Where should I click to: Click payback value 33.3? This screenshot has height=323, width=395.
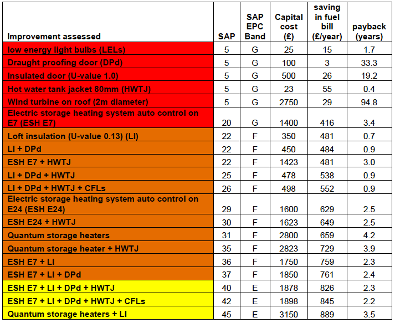click(369, 63)
